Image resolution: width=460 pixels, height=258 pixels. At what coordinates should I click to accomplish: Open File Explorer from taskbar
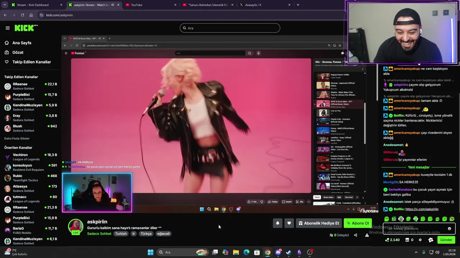point(236,252)
